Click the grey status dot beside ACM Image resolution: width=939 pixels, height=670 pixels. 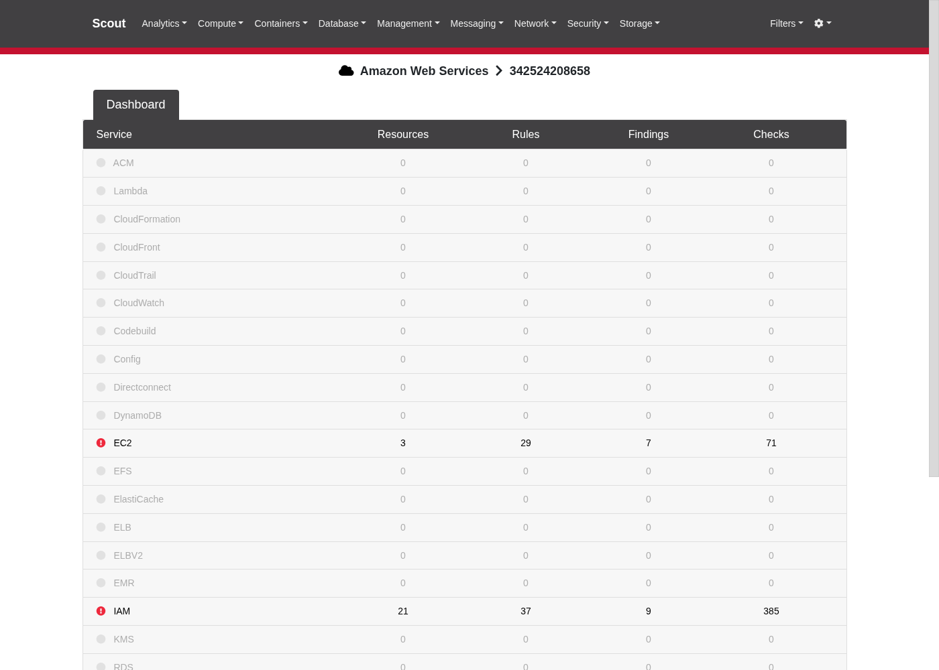[x=101, y=163]
